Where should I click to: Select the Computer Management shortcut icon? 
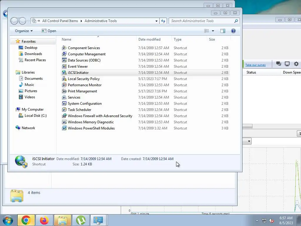64,54
